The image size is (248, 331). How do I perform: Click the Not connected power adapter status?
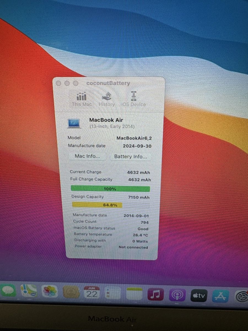point(133,247)
